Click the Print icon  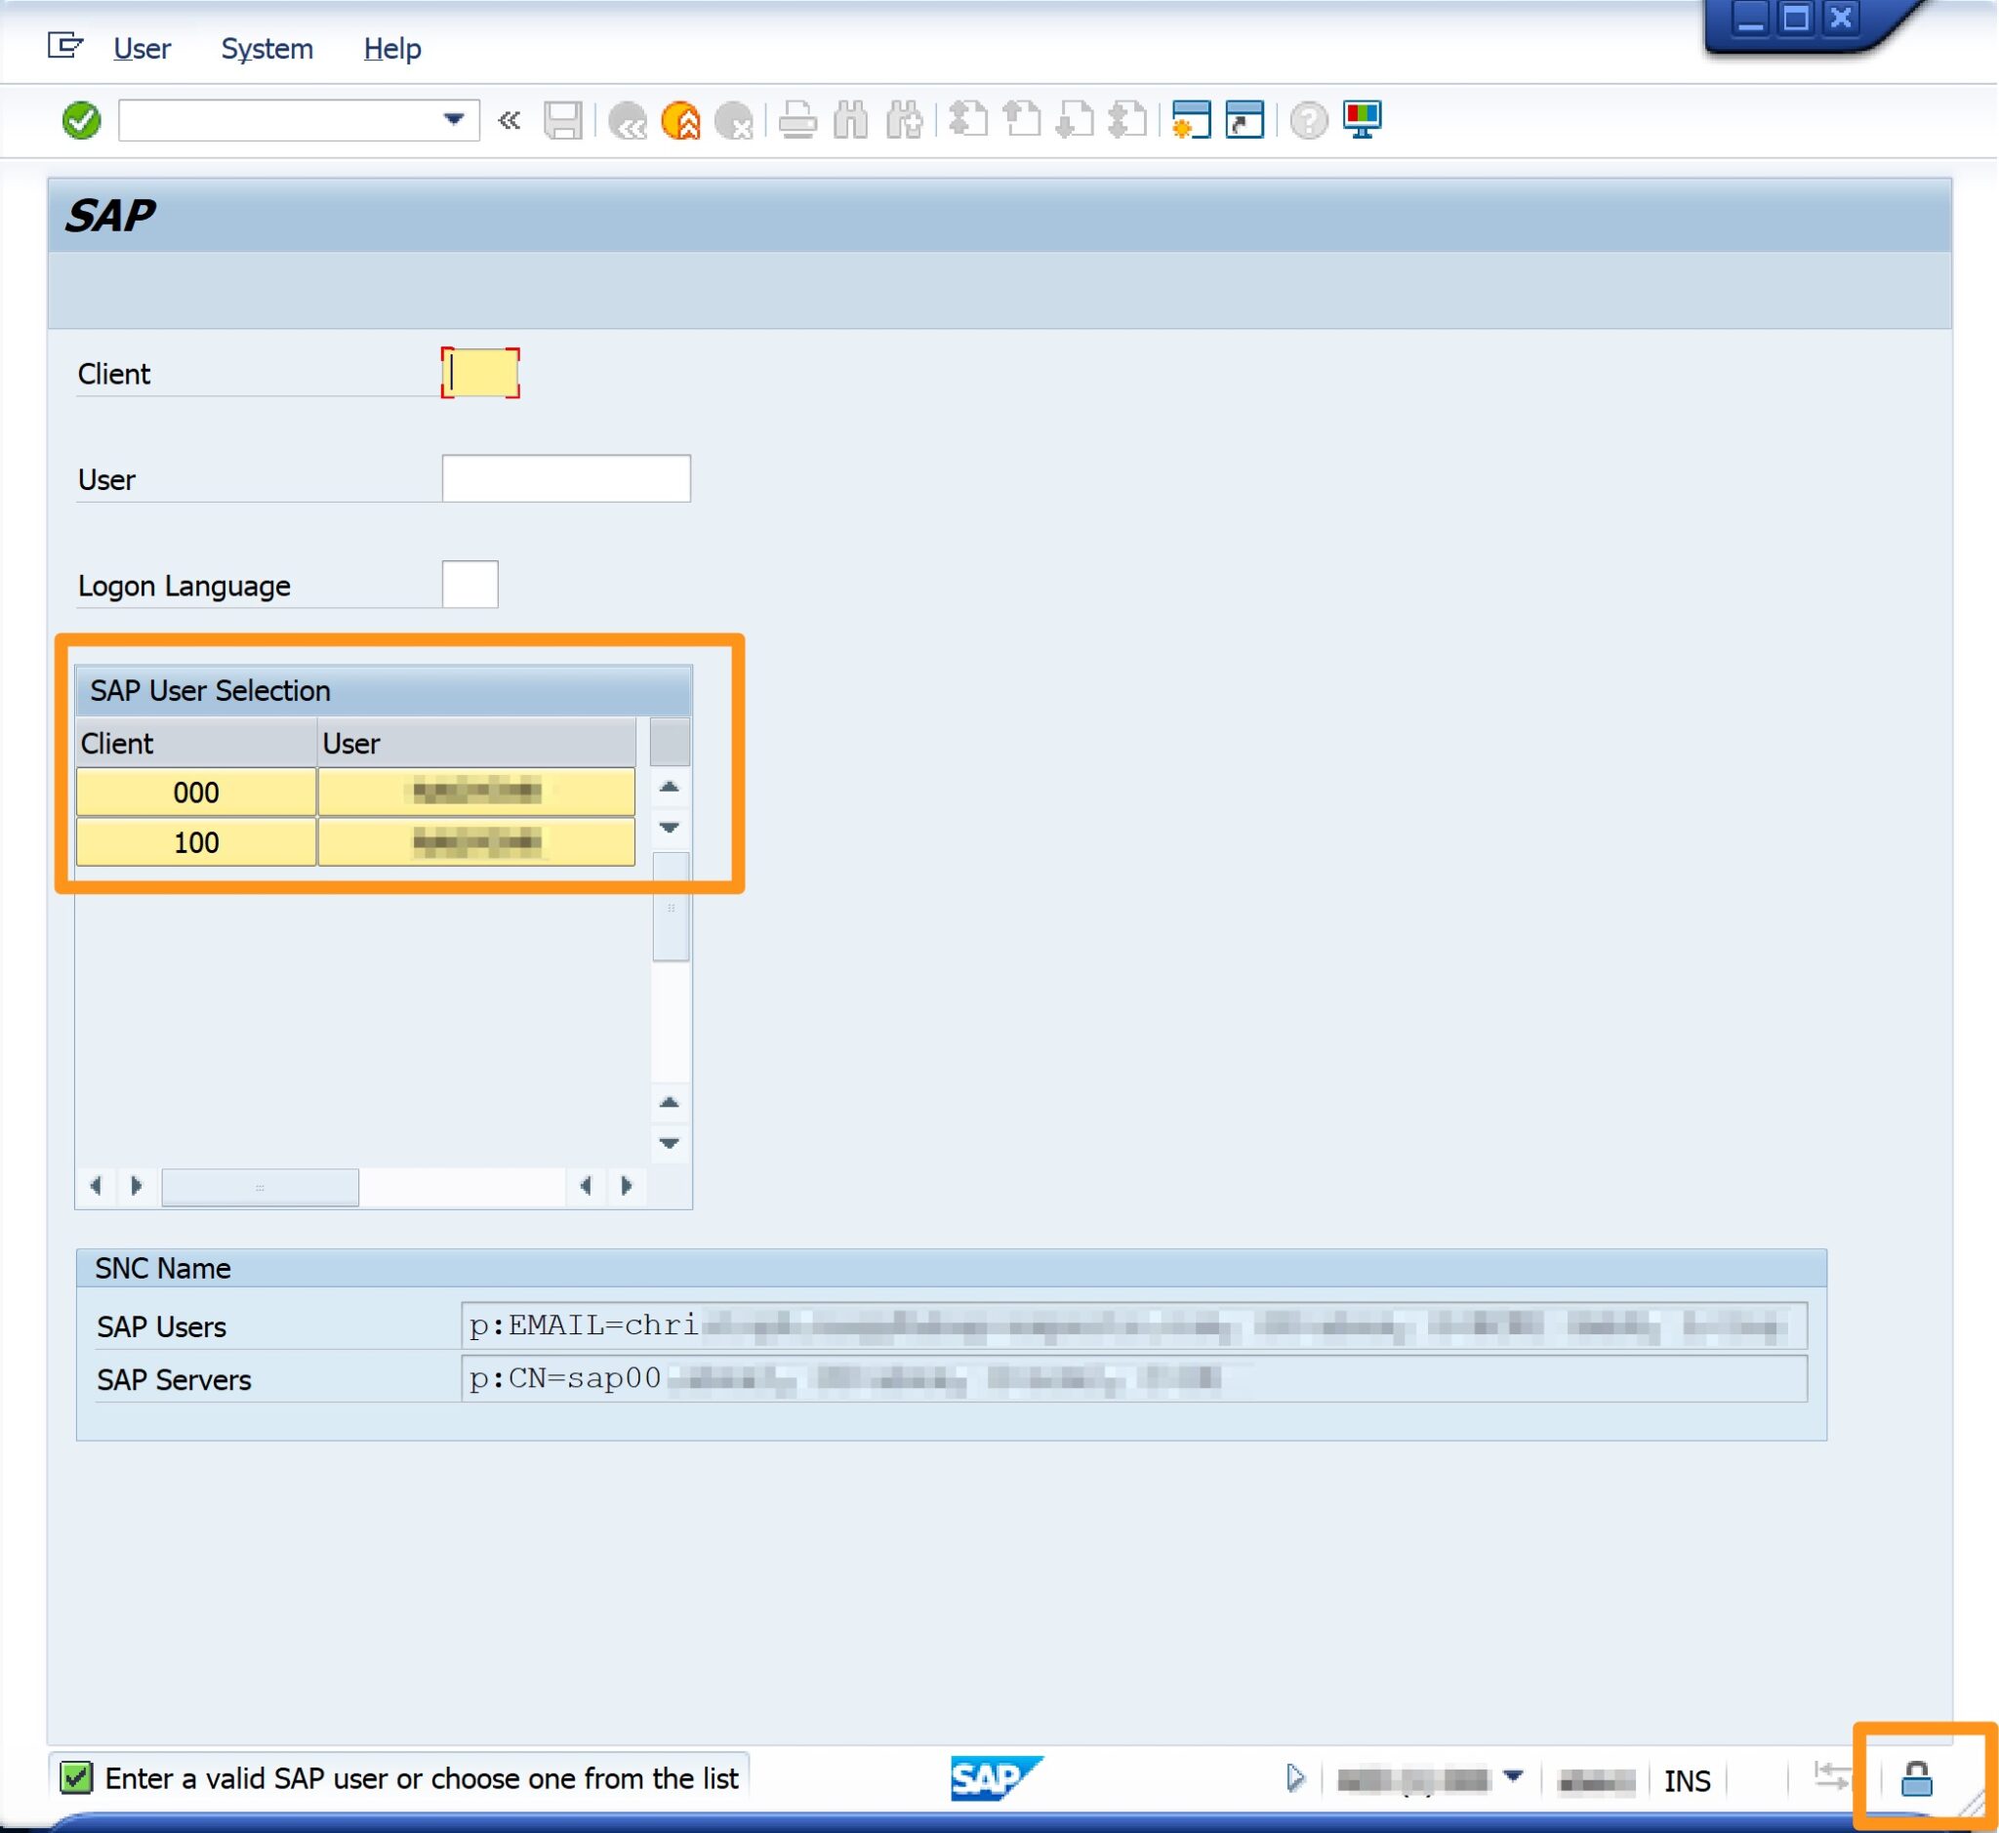pos(798,121)
